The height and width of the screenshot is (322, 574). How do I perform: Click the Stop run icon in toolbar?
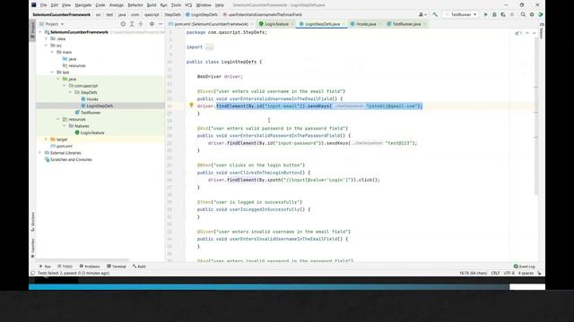[512, 14]
